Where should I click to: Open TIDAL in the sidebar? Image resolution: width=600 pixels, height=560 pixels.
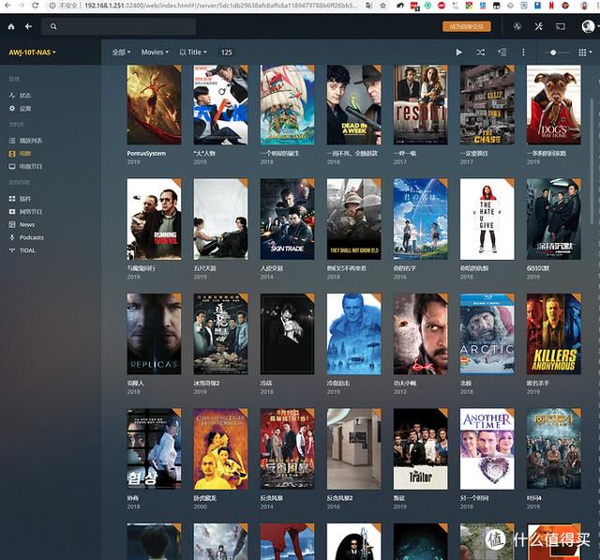pos(22,250)
